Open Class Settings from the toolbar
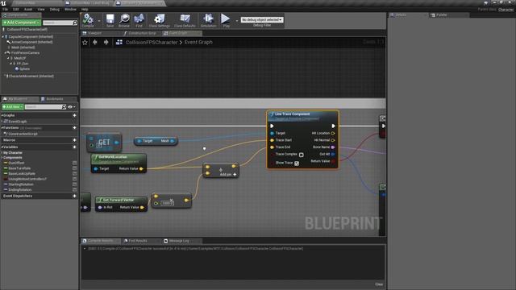516x290 pixels. (160, 20)
